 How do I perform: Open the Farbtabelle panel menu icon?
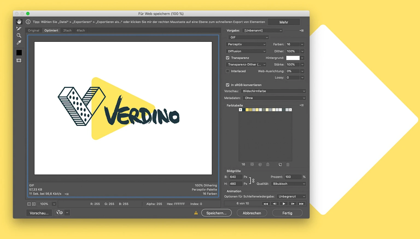pos(302,105)
